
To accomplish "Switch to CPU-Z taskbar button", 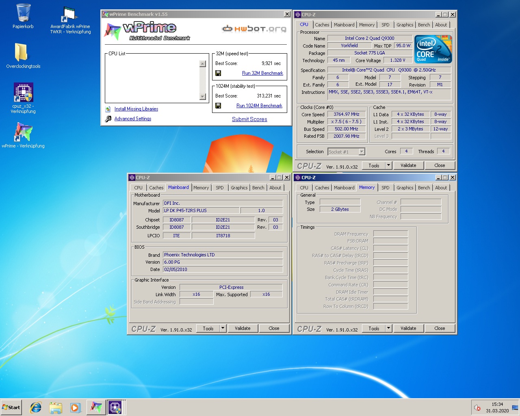I will click(x=115, y=407).
